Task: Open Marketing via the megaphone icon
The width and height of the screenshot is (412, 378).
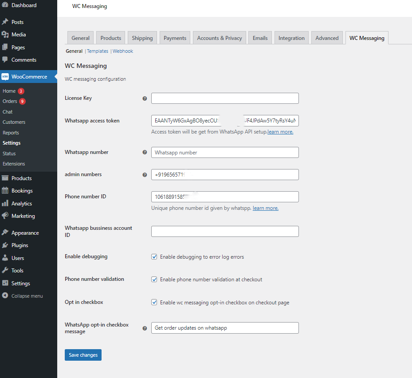Action: click(5, 216)
